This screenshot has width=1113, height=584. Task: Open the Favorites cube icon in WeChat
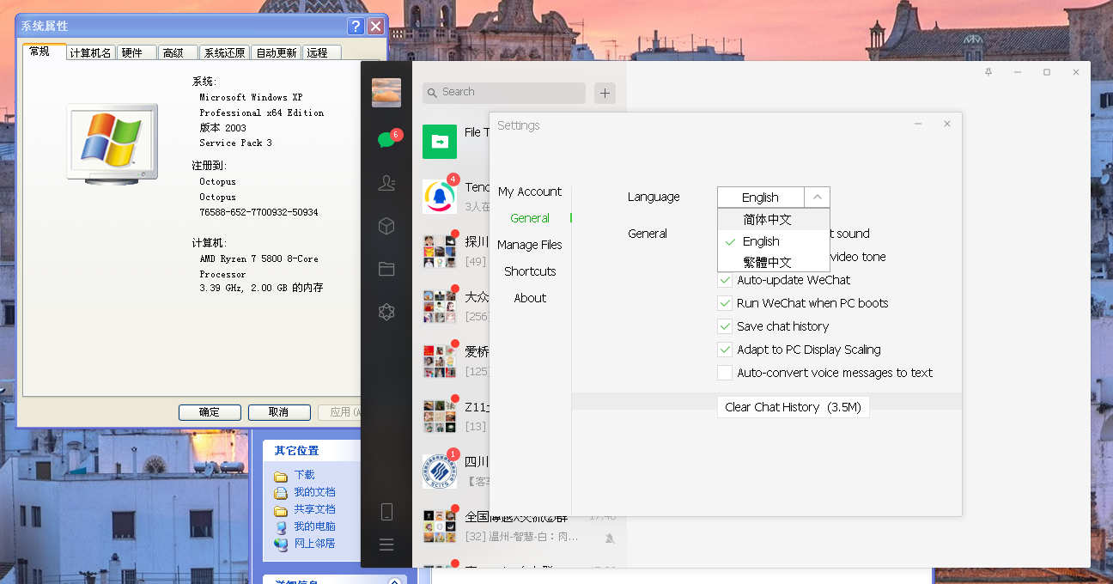(x=386, y=226)
